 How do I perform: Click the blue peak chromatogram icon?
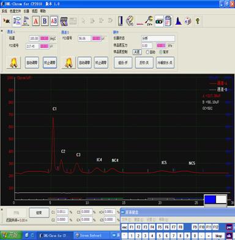(178, 21)
